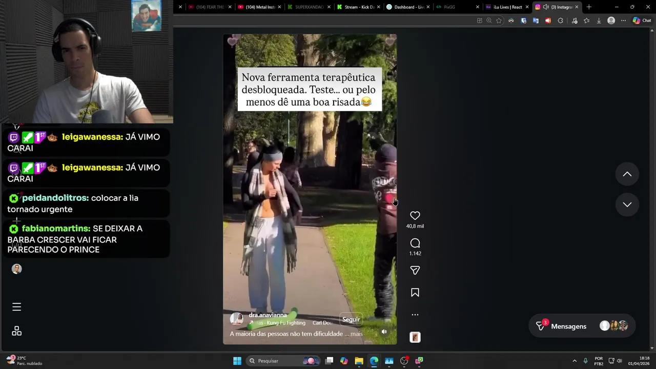Open Copilot from the taskbar

(344, 361)
